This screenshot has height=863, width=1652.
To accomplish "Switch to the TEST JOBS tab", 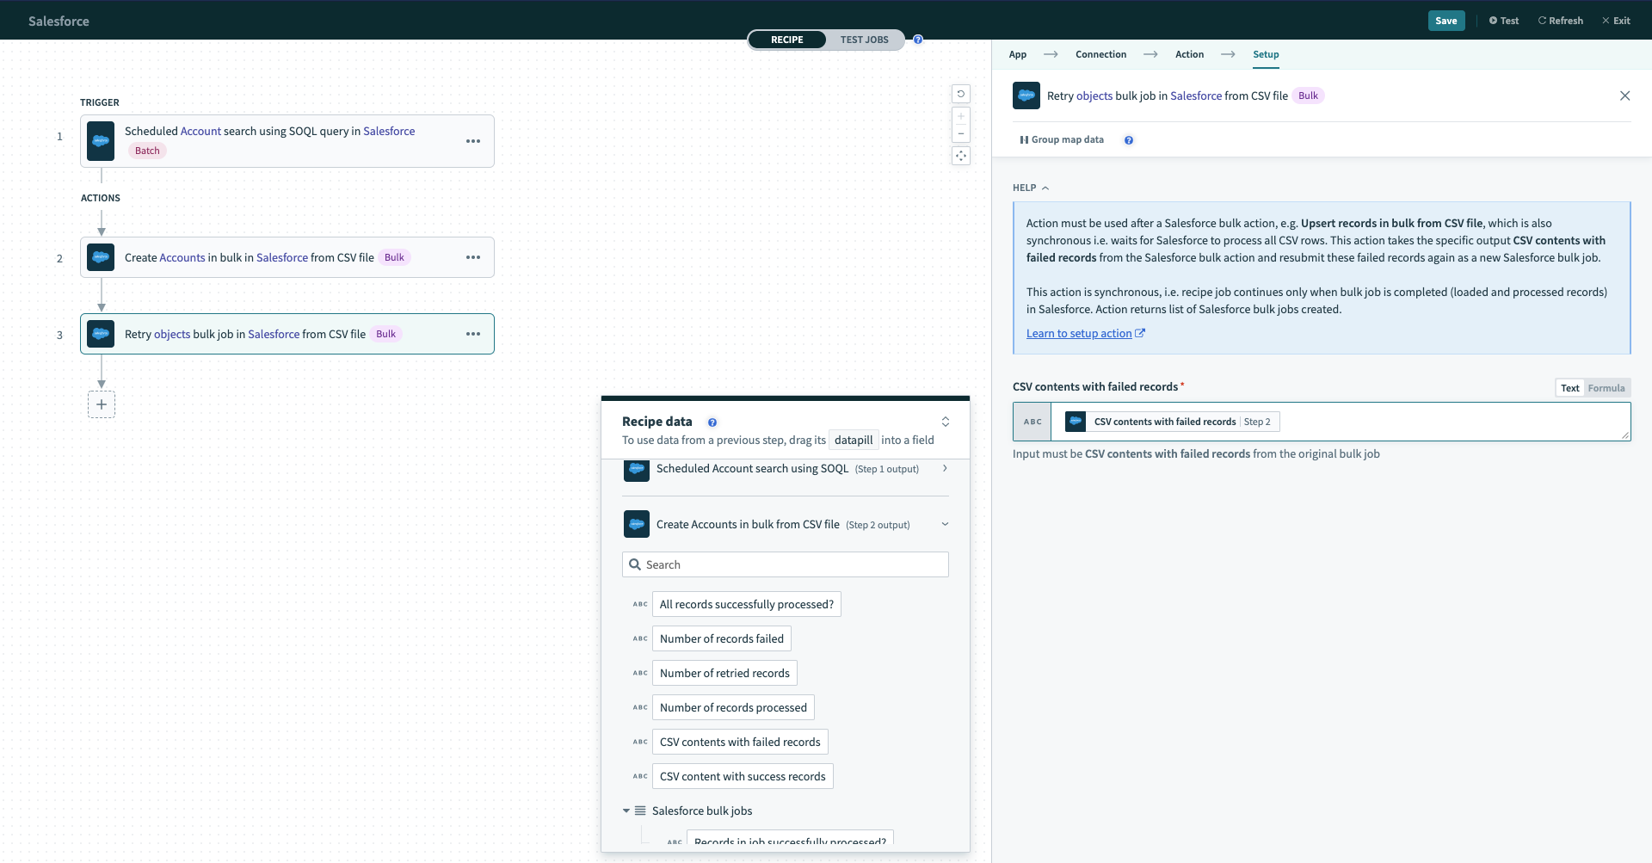I will coord(864,39).
